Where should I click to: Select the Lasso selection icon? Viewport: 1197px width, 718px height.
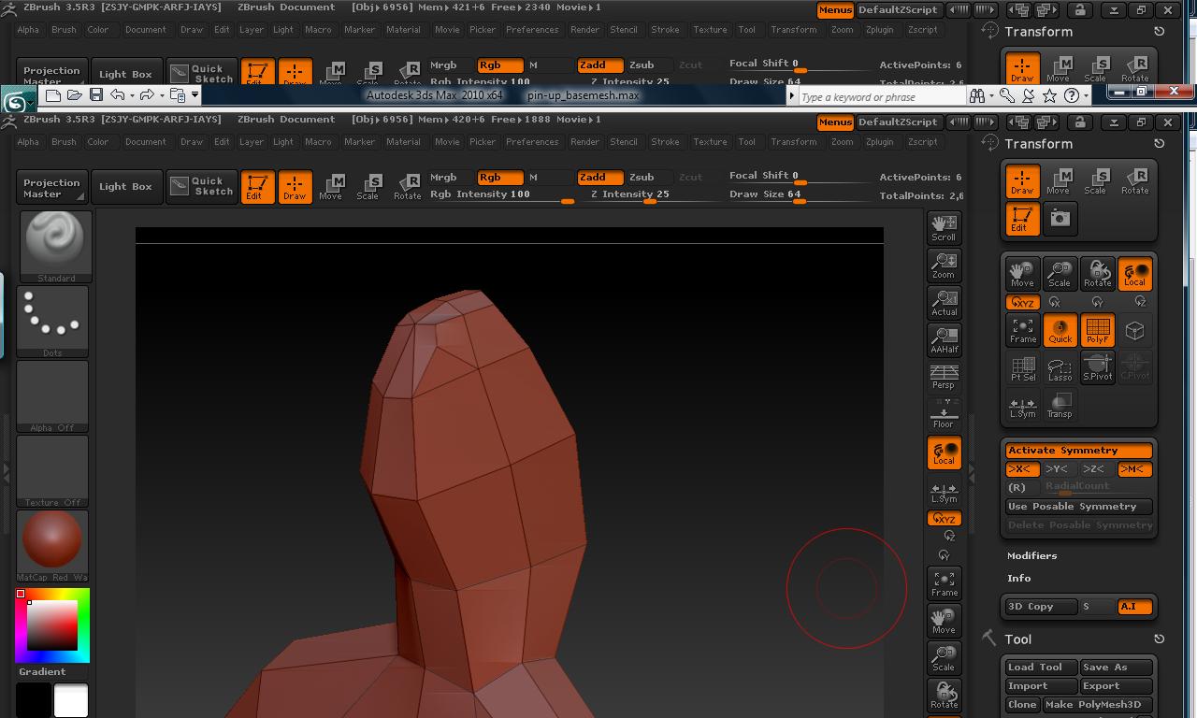click(1060, 368)
